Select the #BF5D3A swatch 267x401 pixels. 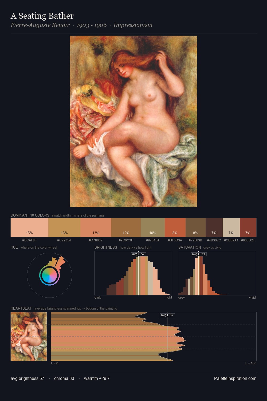[175, 228]
